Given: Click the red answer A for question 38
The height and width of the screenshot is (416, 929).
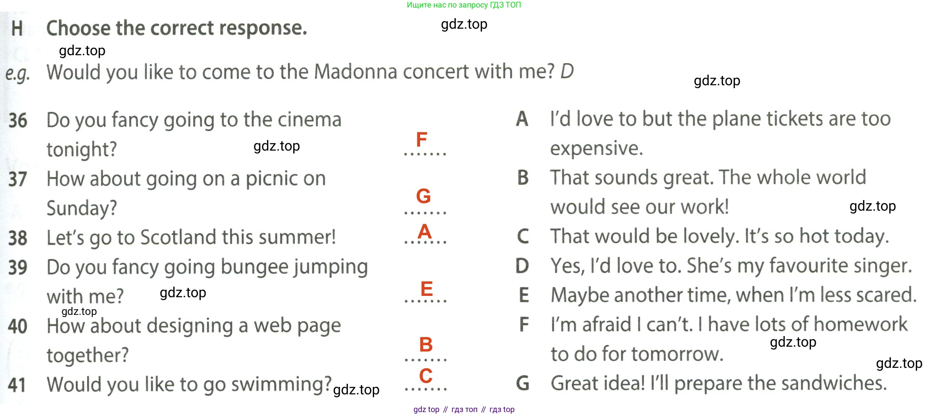Looking at the screenshot, I should point(424,231).
